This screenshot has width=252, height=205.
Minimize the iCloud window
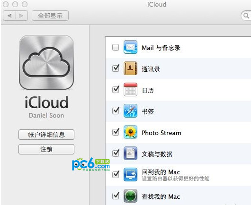(15, 4)
